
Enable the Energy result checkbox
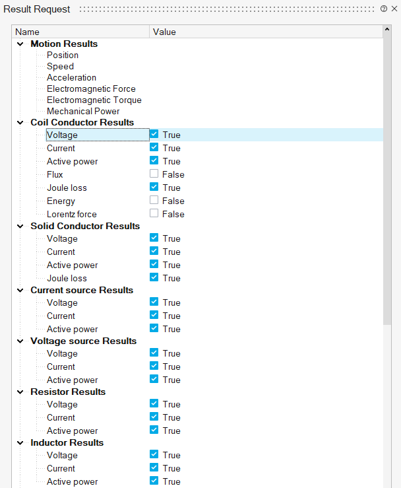(x=154, y=201)
